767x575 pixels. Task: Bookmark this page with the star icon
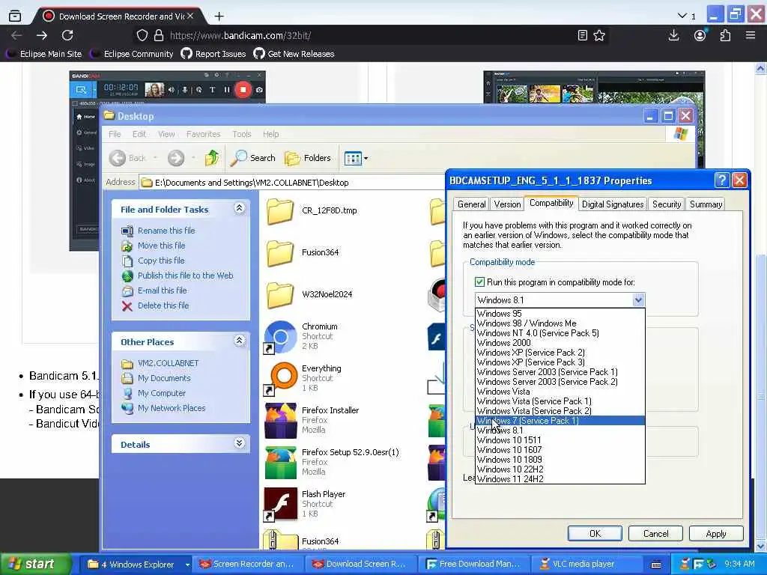point(599,35)
